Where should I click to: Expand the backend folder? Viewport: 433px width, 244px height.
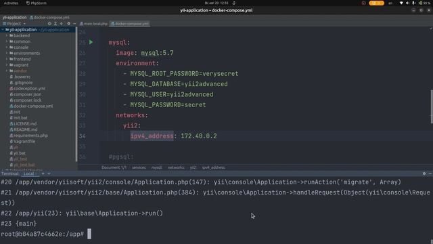(7, 35)
